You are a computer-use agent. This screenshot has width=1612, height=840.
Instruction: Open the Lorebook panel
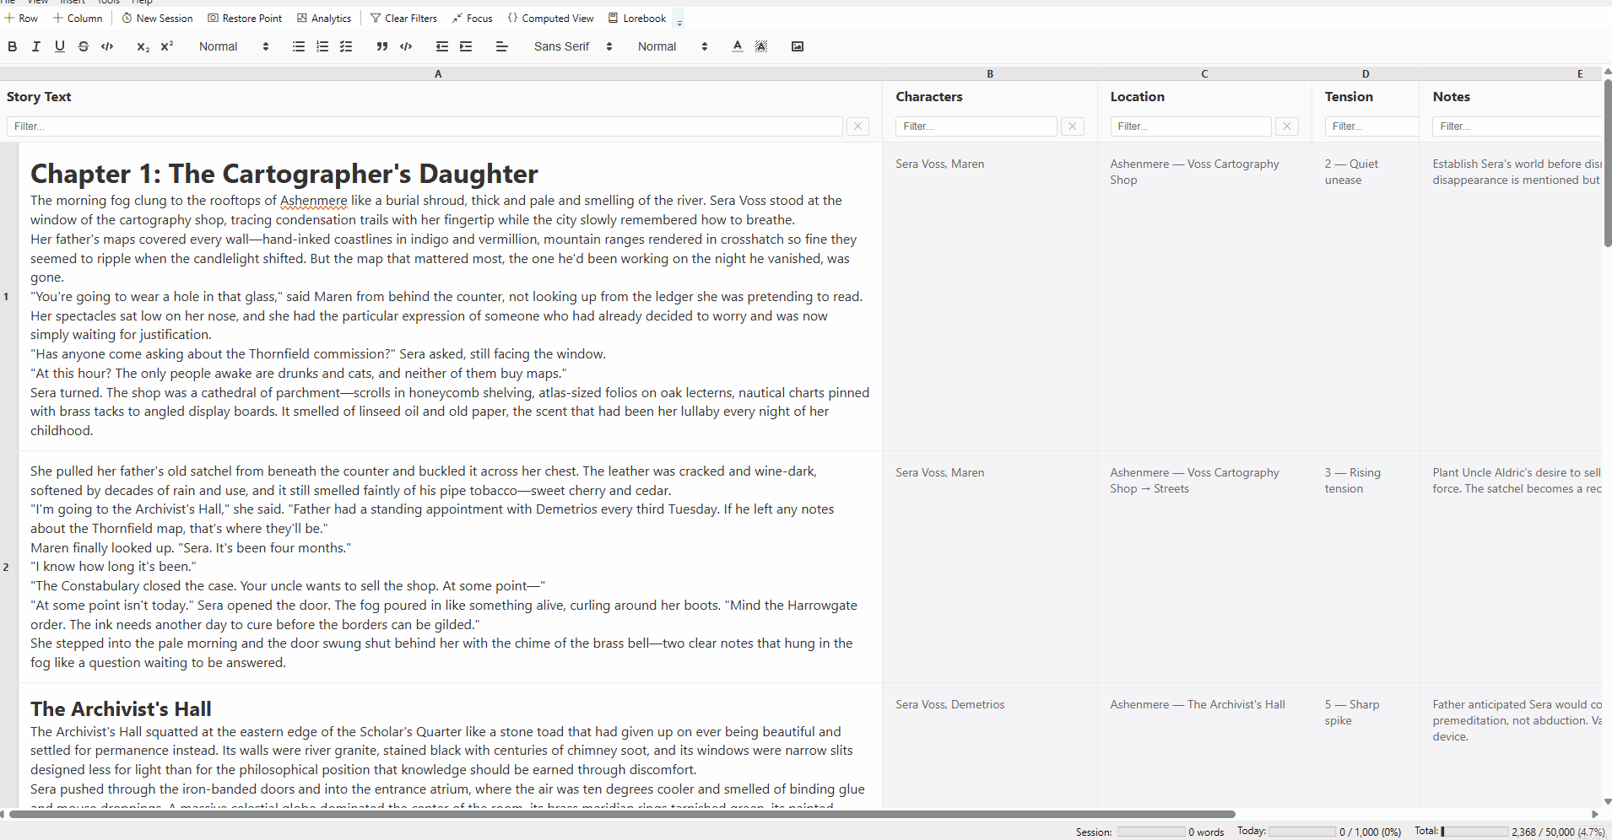(x=637, y=18)
